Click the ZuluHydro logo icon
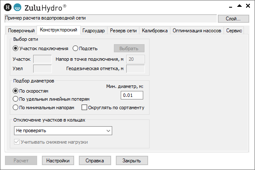Image resolution: width=255 pixels, height=170 pixels. [x=17, y=7]
